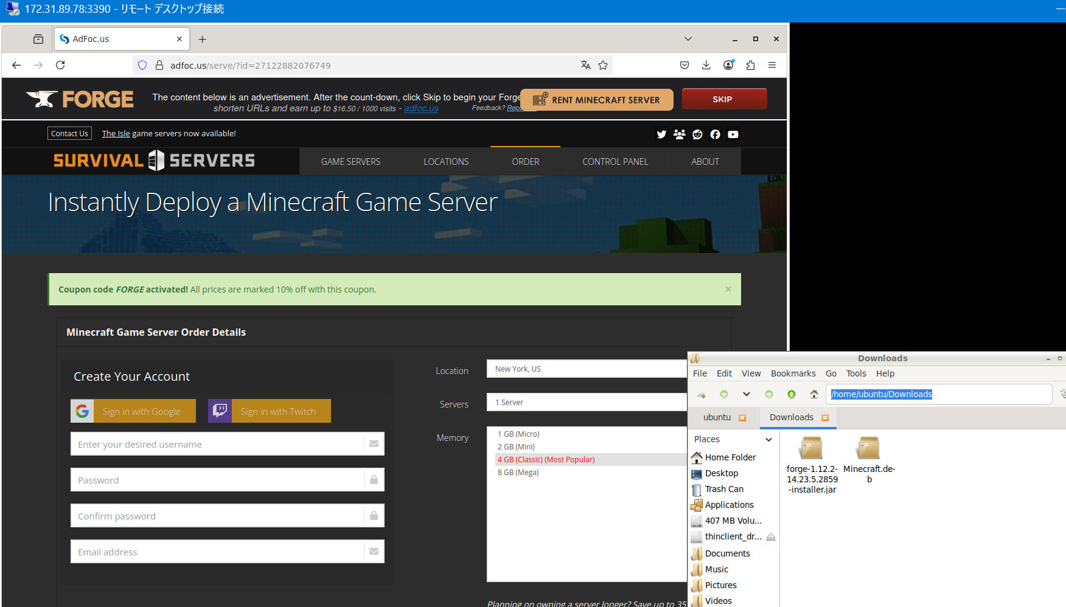Open a new Firefox tab
1066x607 pixels.
[203, 39]
